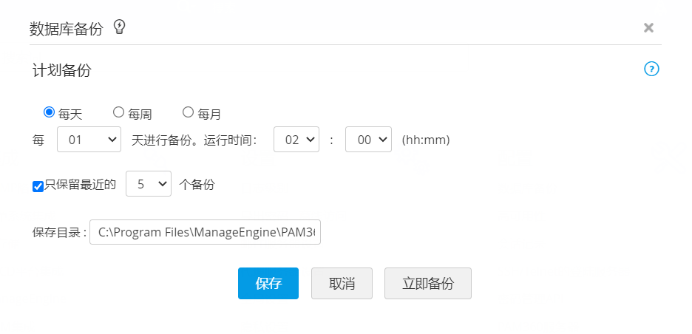Start backup with the 立即备份 button
Viewport: 692px width, 334px height.
427,284
